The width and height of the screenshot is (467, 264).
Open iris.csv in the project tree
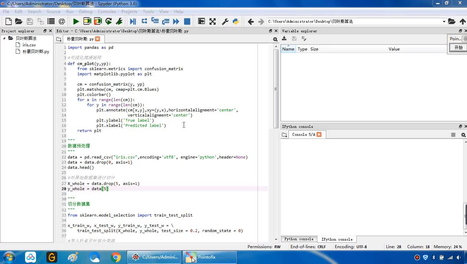click(x=29, y=45)
